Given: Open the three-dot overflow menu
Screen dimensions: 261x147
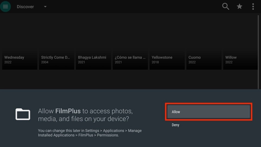Looking at the screenshot, I should [x=253, y=7].
